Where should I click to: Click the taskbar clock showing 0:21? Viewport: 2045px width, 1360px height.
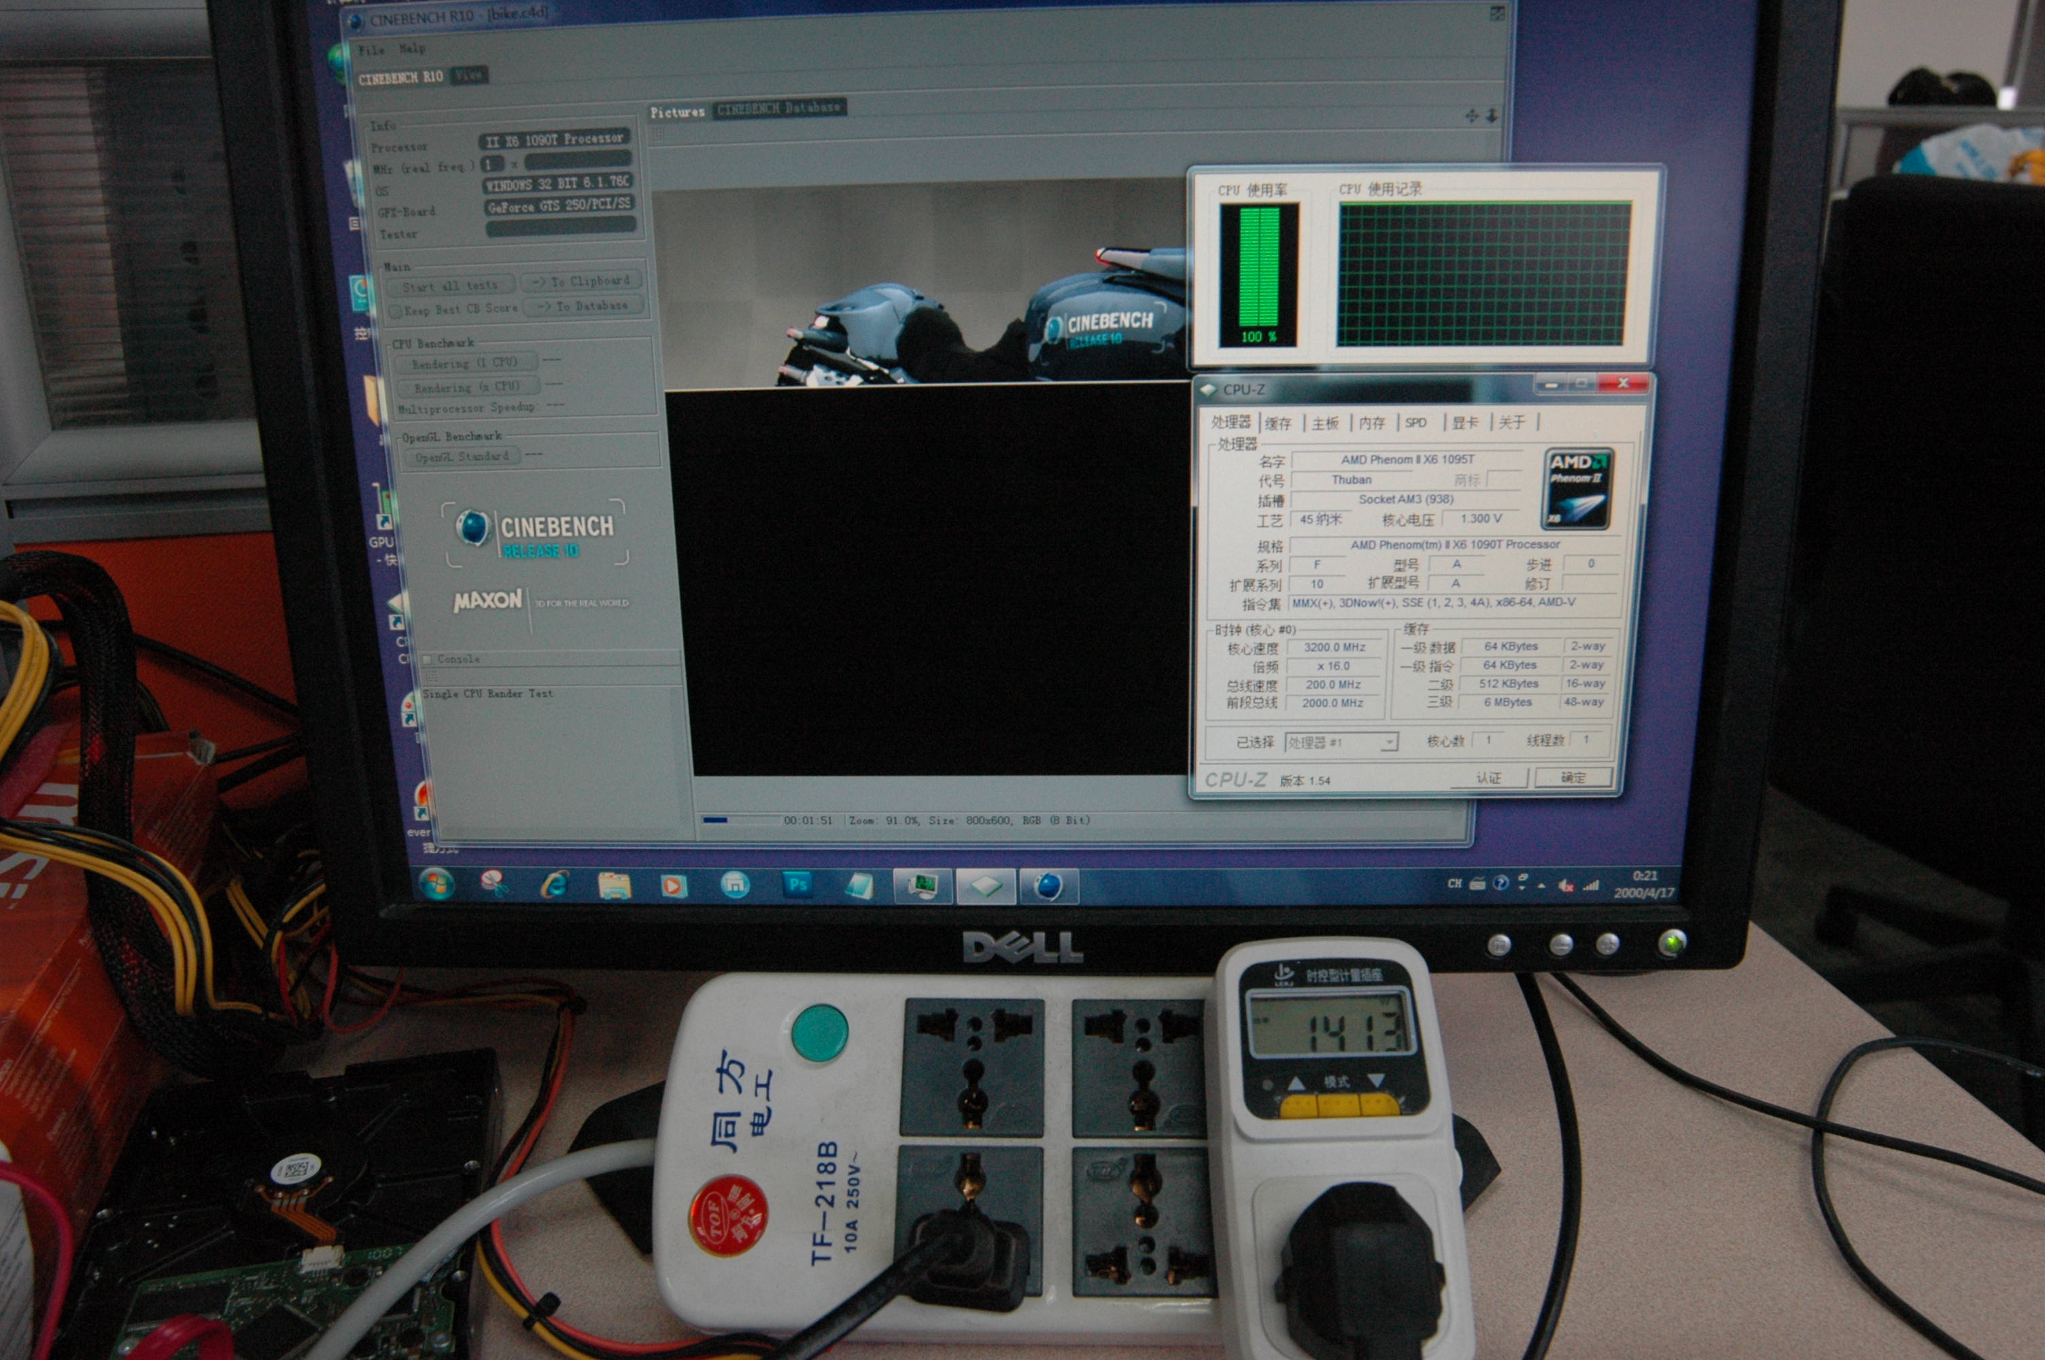pos(1644,884)
